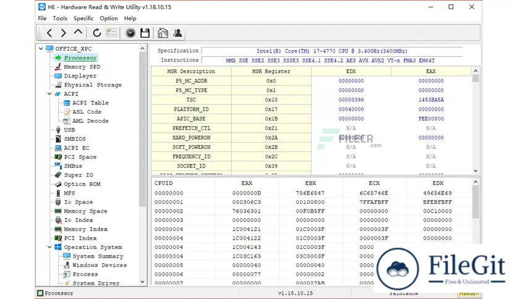Click the MSR Register column header

[271, 71]
